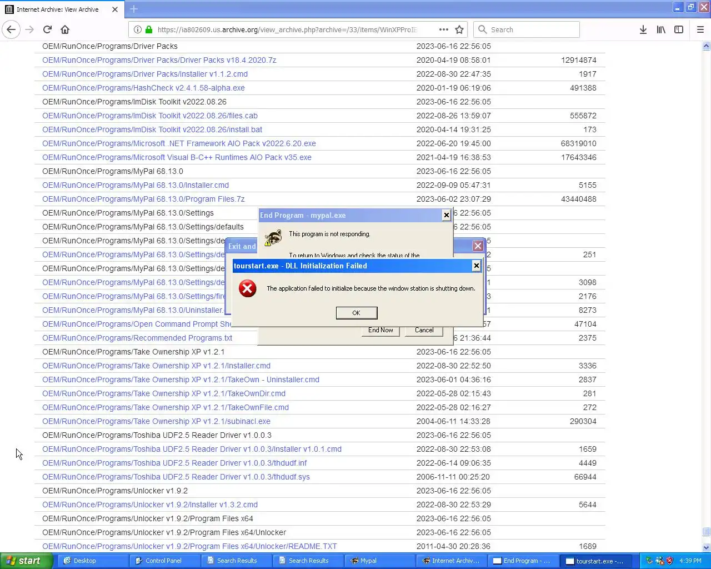The image size is (711, 569).
Task: Close the Exit and dialog window
Action: 478,246
